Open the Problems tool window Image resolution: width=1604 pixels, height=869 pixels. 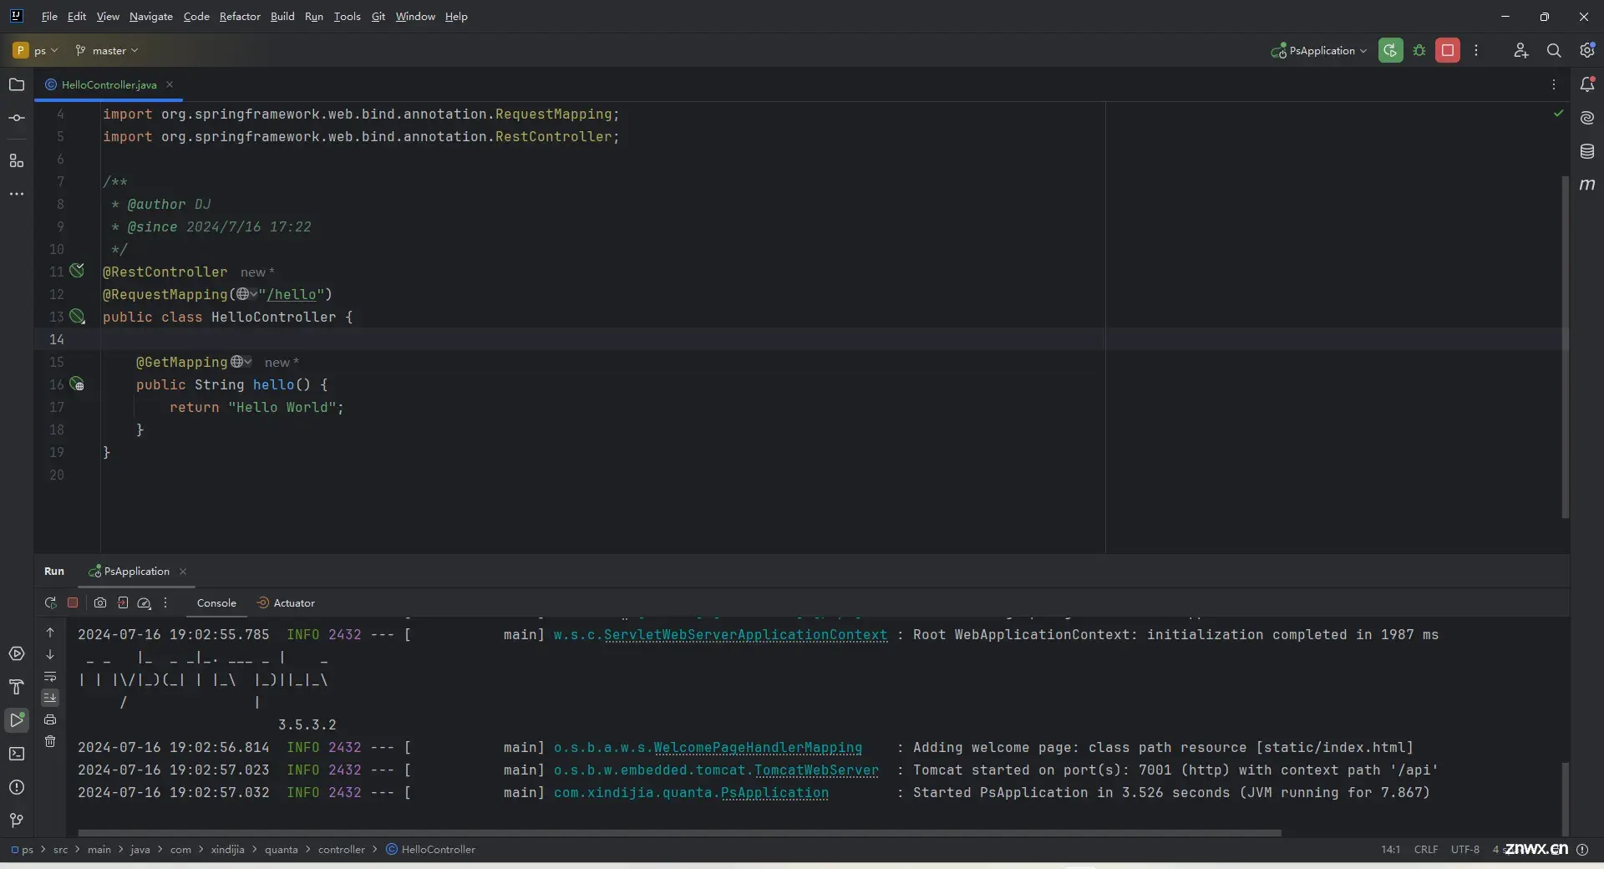click(16, 787)
